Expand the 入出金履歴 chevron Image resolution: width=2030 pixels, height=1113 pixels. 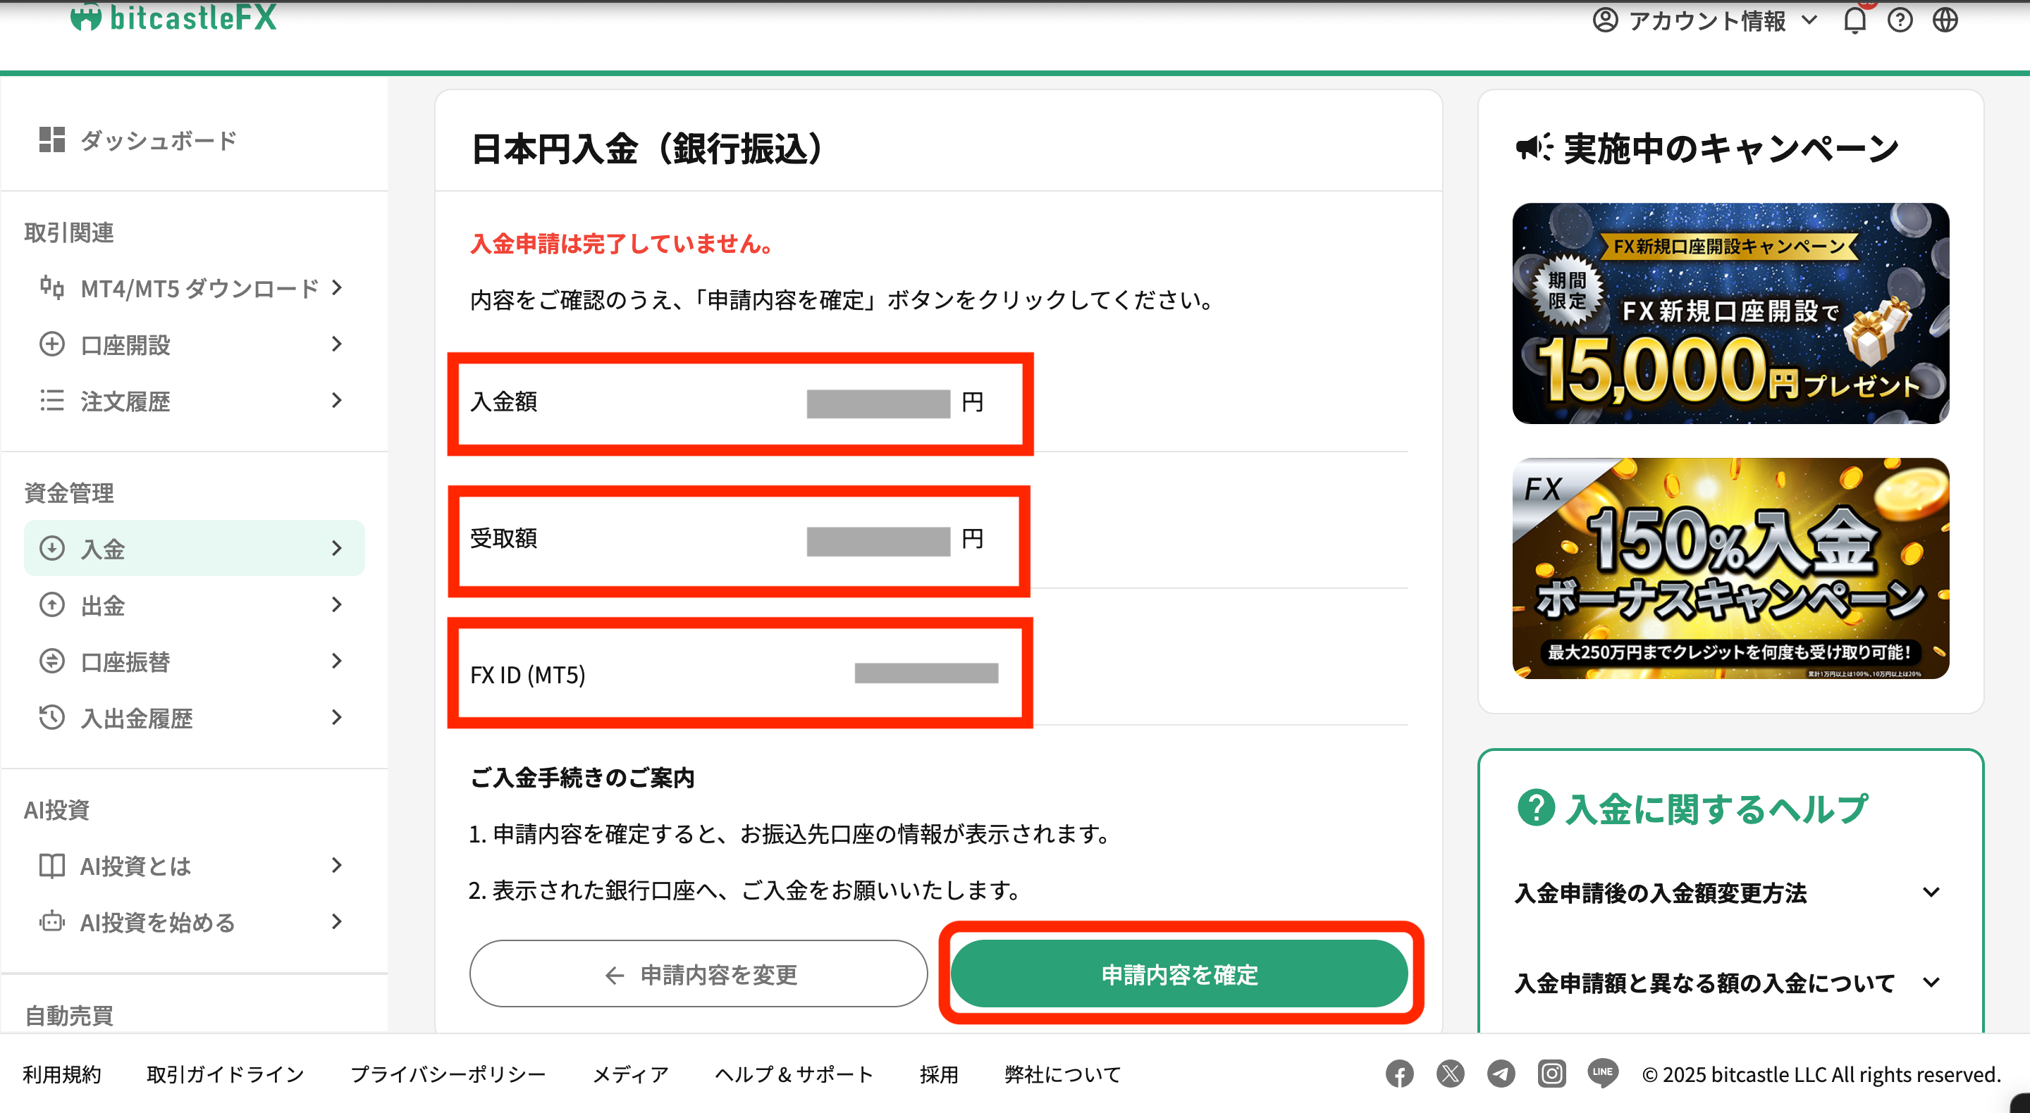338,717
